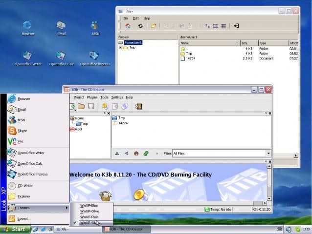Click the refresh icon in Xfe toolbar
The height and width of the screenshot is (234, 312).
140,26
